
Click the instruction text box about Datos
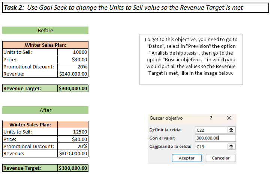click(191, 59)
